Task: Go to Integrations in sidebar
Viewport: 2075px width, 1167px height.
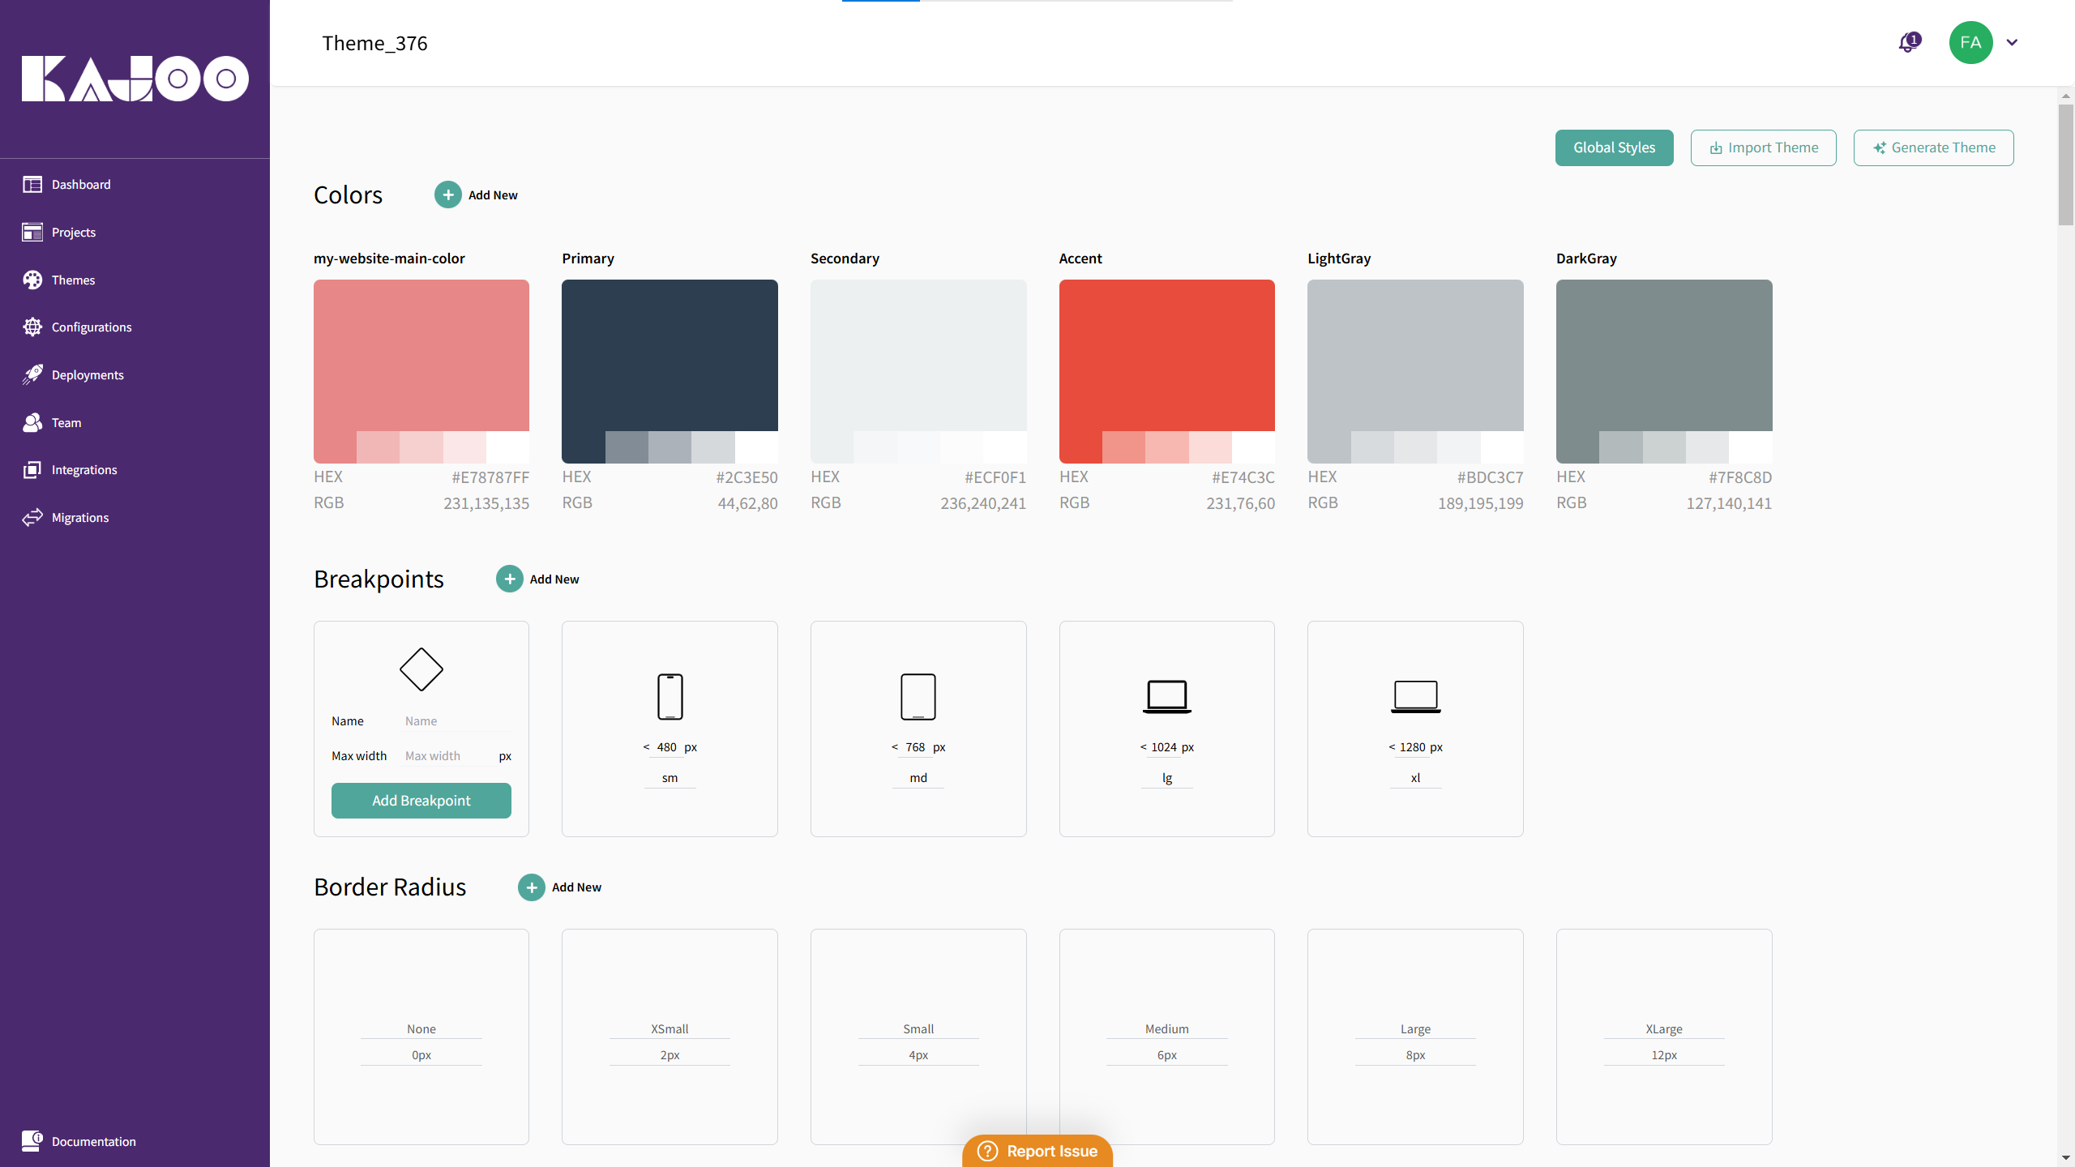Action: pos(83,470)
